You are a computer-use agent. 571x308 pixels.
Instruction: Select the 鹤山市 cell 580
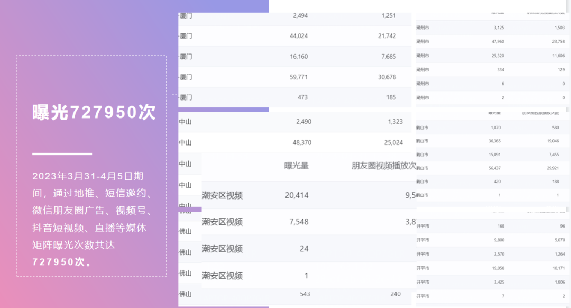[x=555, y=128]
